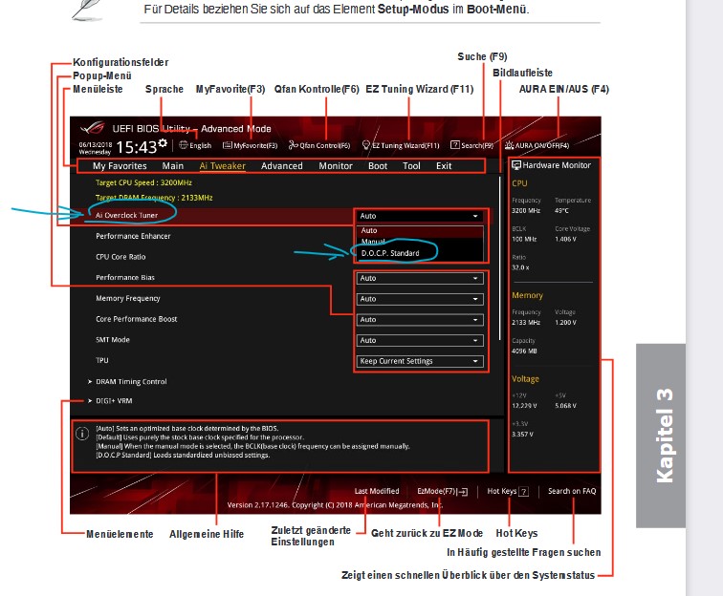The width and height of the screenshot is (723, 596).
Task: Open the Boot tab
Action: point(378,166)
